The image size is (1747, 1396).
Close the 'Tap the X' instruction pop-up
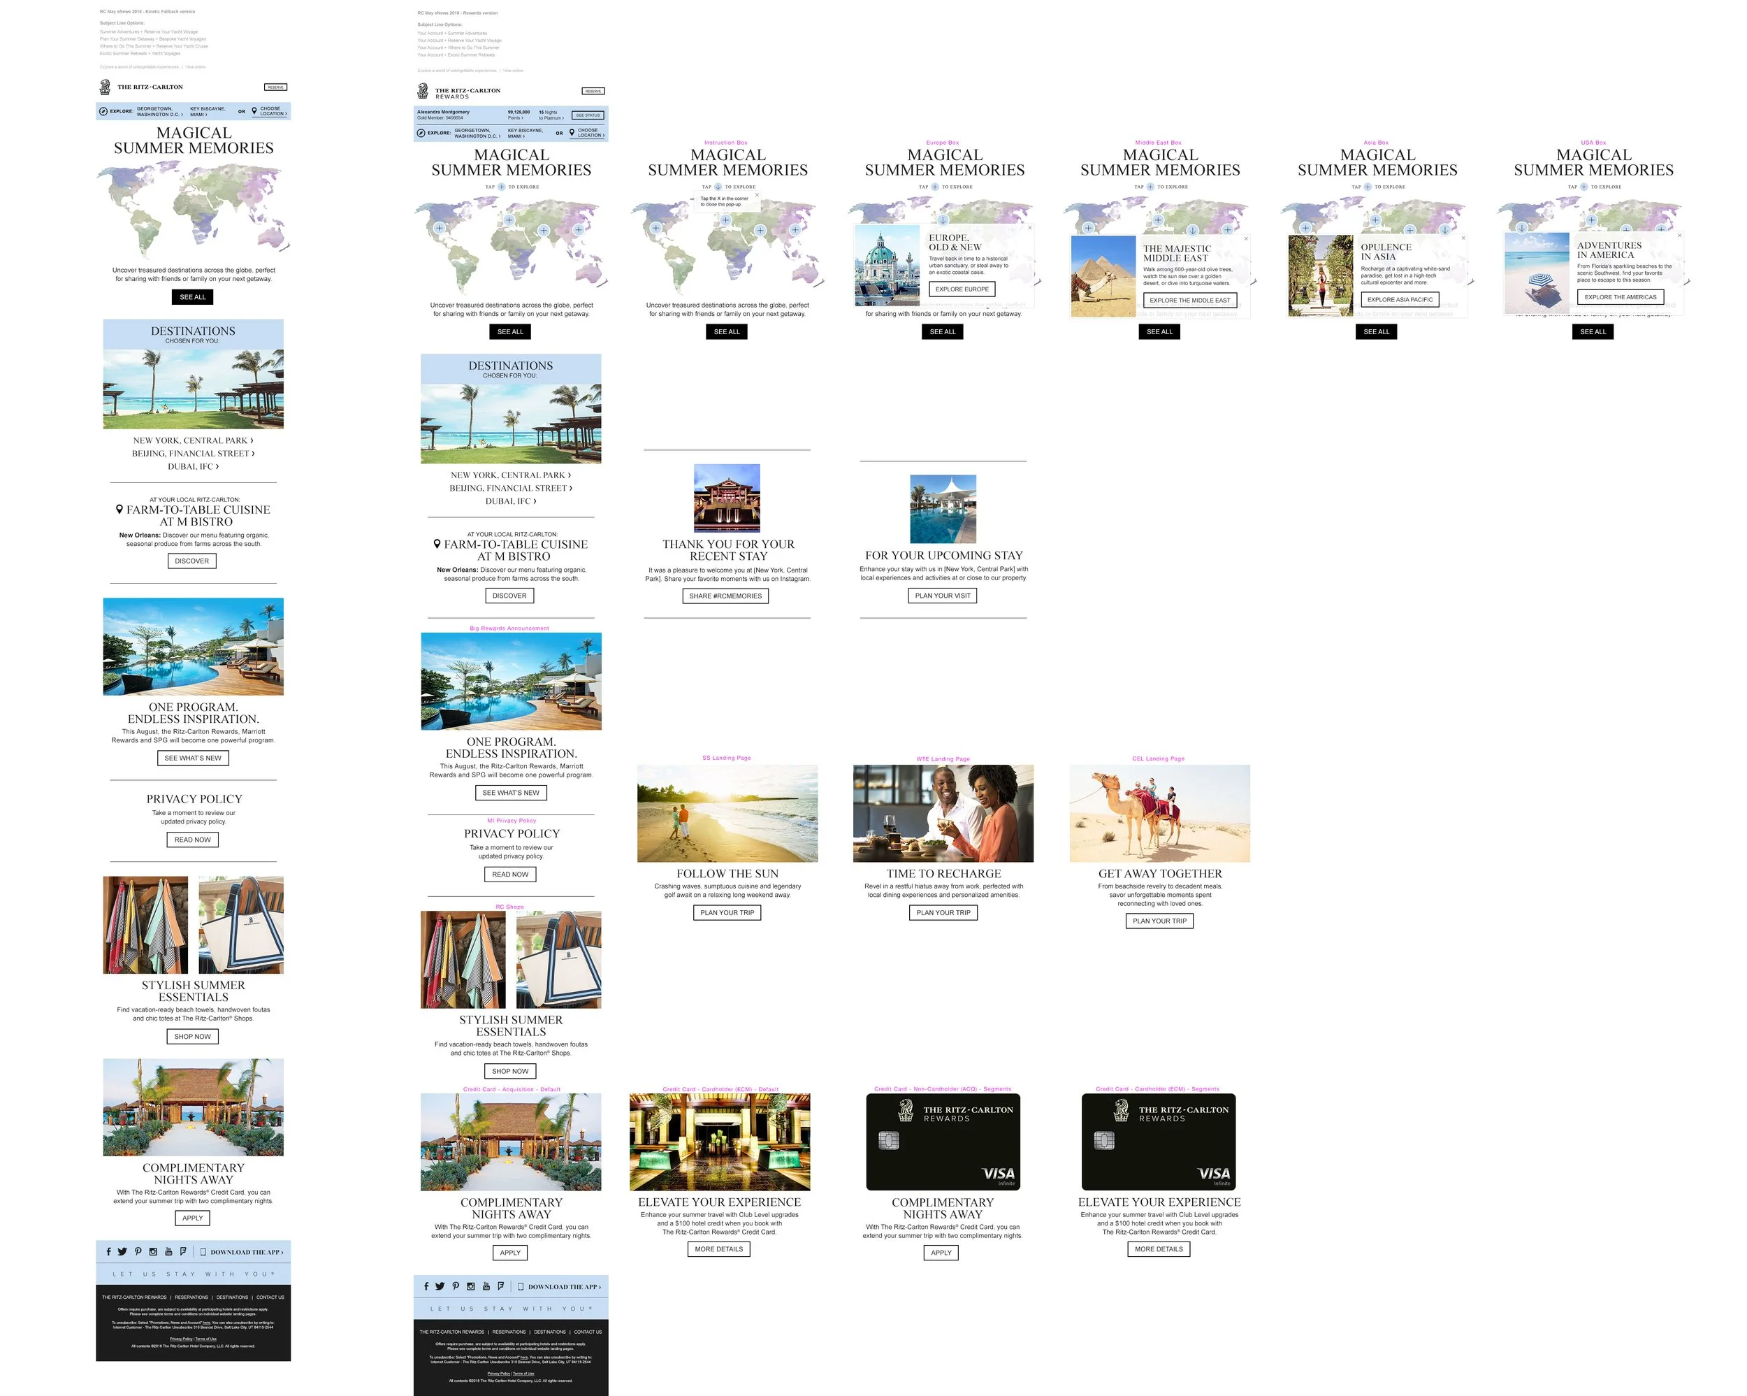(757, 194)
